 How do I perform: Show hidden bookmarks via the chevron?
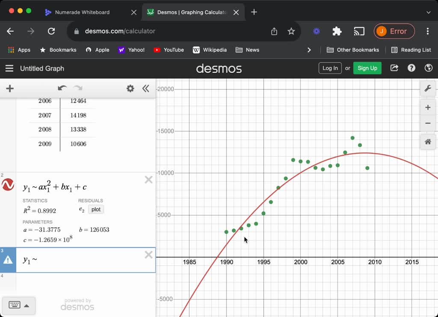coord(309,50)
